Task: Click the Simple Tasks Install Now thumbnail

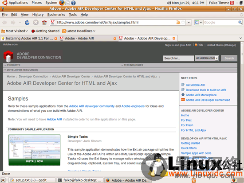Action: point(35,150)
